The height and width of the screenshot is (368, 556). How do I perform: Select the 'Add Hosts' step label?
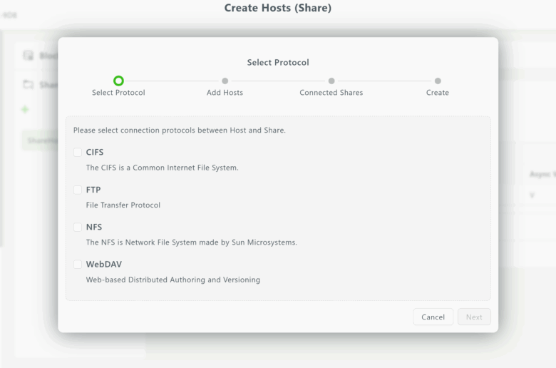click(x=225, y=93)
